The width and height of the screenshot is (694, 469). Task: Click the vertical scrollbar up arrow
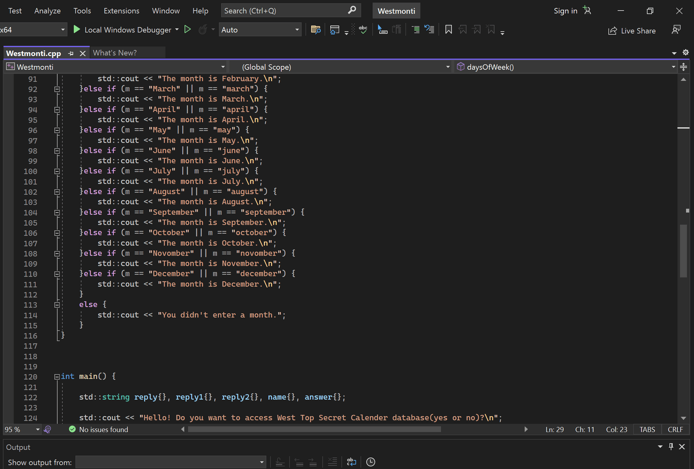coord(684,79)
